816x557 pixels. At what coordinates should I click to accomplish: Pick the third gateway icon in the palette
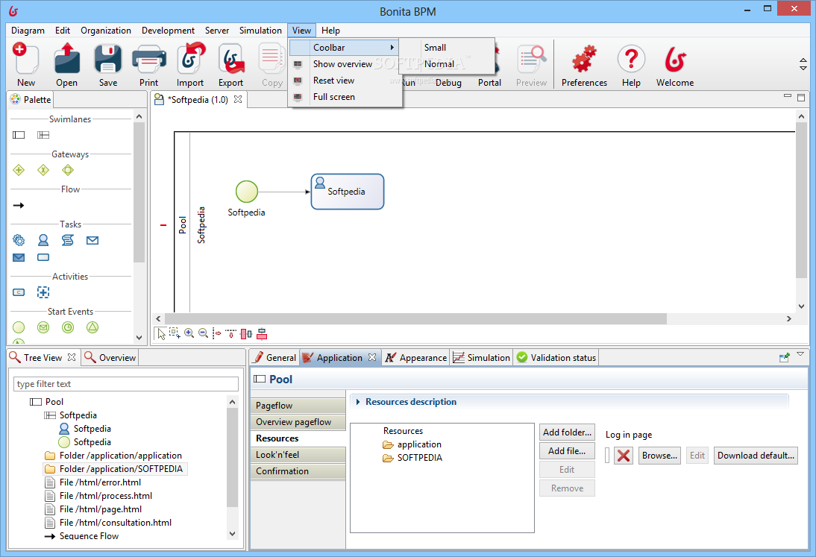[68, 170]
